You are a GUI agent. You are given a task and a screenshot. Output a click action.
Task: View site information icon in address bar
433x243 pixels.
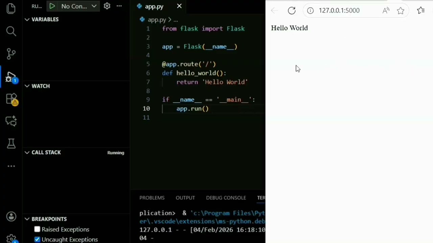(x=310, y=10)
